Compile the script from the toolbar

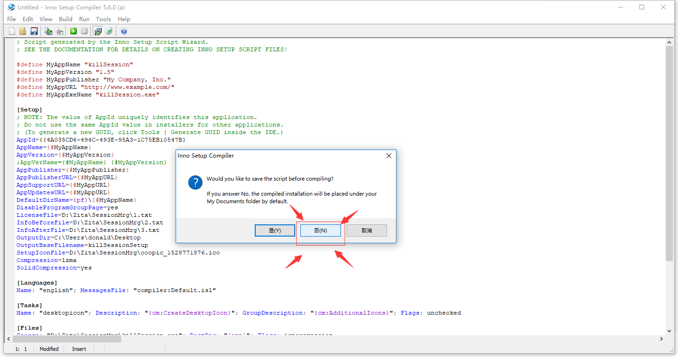[x=48, y=31]
